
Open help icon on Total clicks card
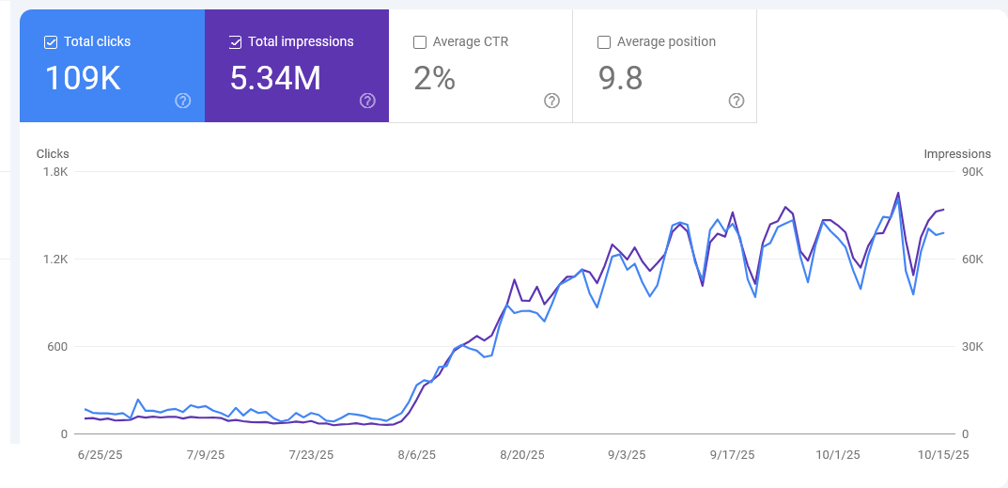pos(183,101)
